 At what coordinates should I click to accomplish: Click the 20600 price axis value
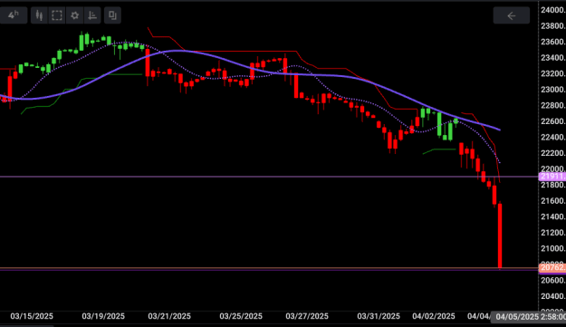pyautogui.click(x=553, y=280)
